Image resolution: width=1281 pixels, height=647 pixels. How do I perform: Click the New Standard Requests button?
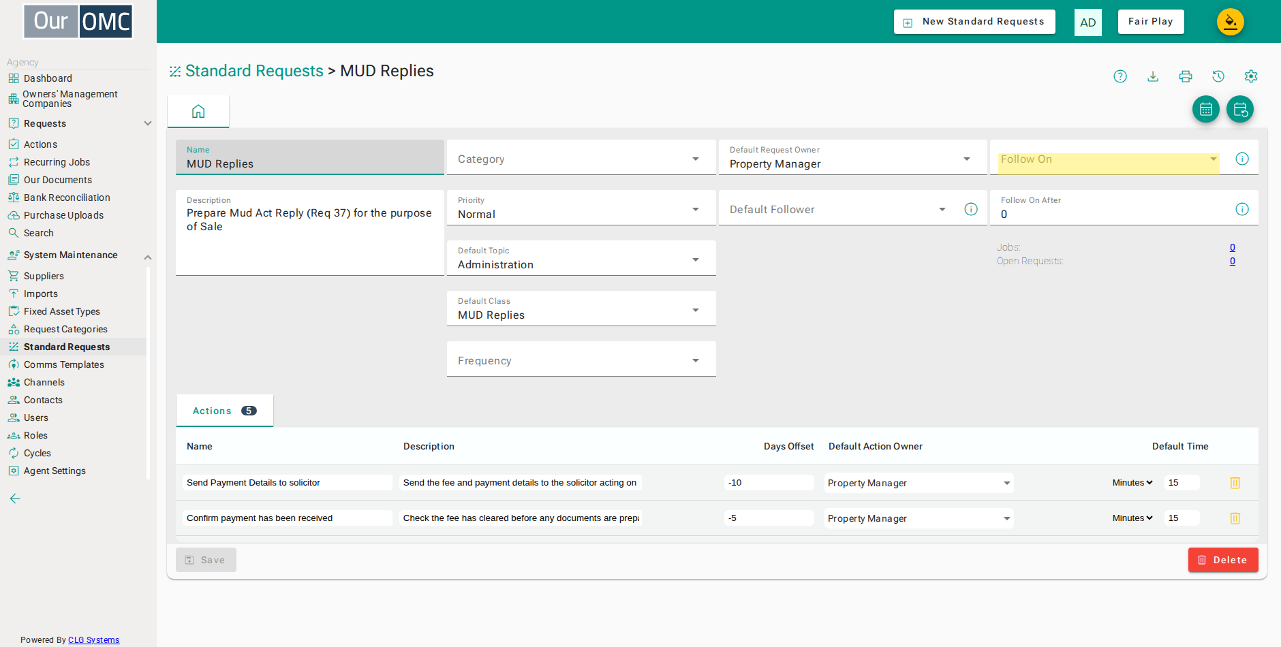tap(974, 22)
